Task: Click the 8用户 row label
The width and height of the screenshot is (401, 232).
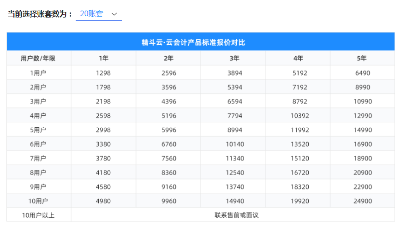Action: (x=38, y=173)
